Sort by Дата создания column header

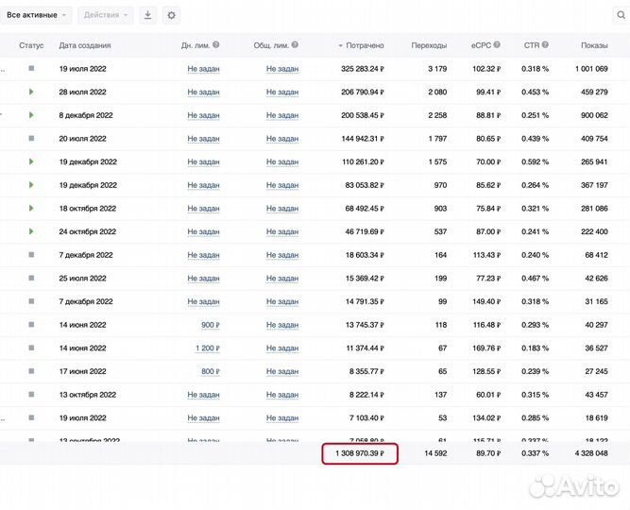coord(84,45)
